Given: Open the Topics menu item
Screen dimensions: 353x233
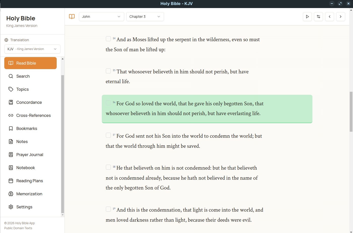Looking at the screenshot, I should tap(30, 89).
